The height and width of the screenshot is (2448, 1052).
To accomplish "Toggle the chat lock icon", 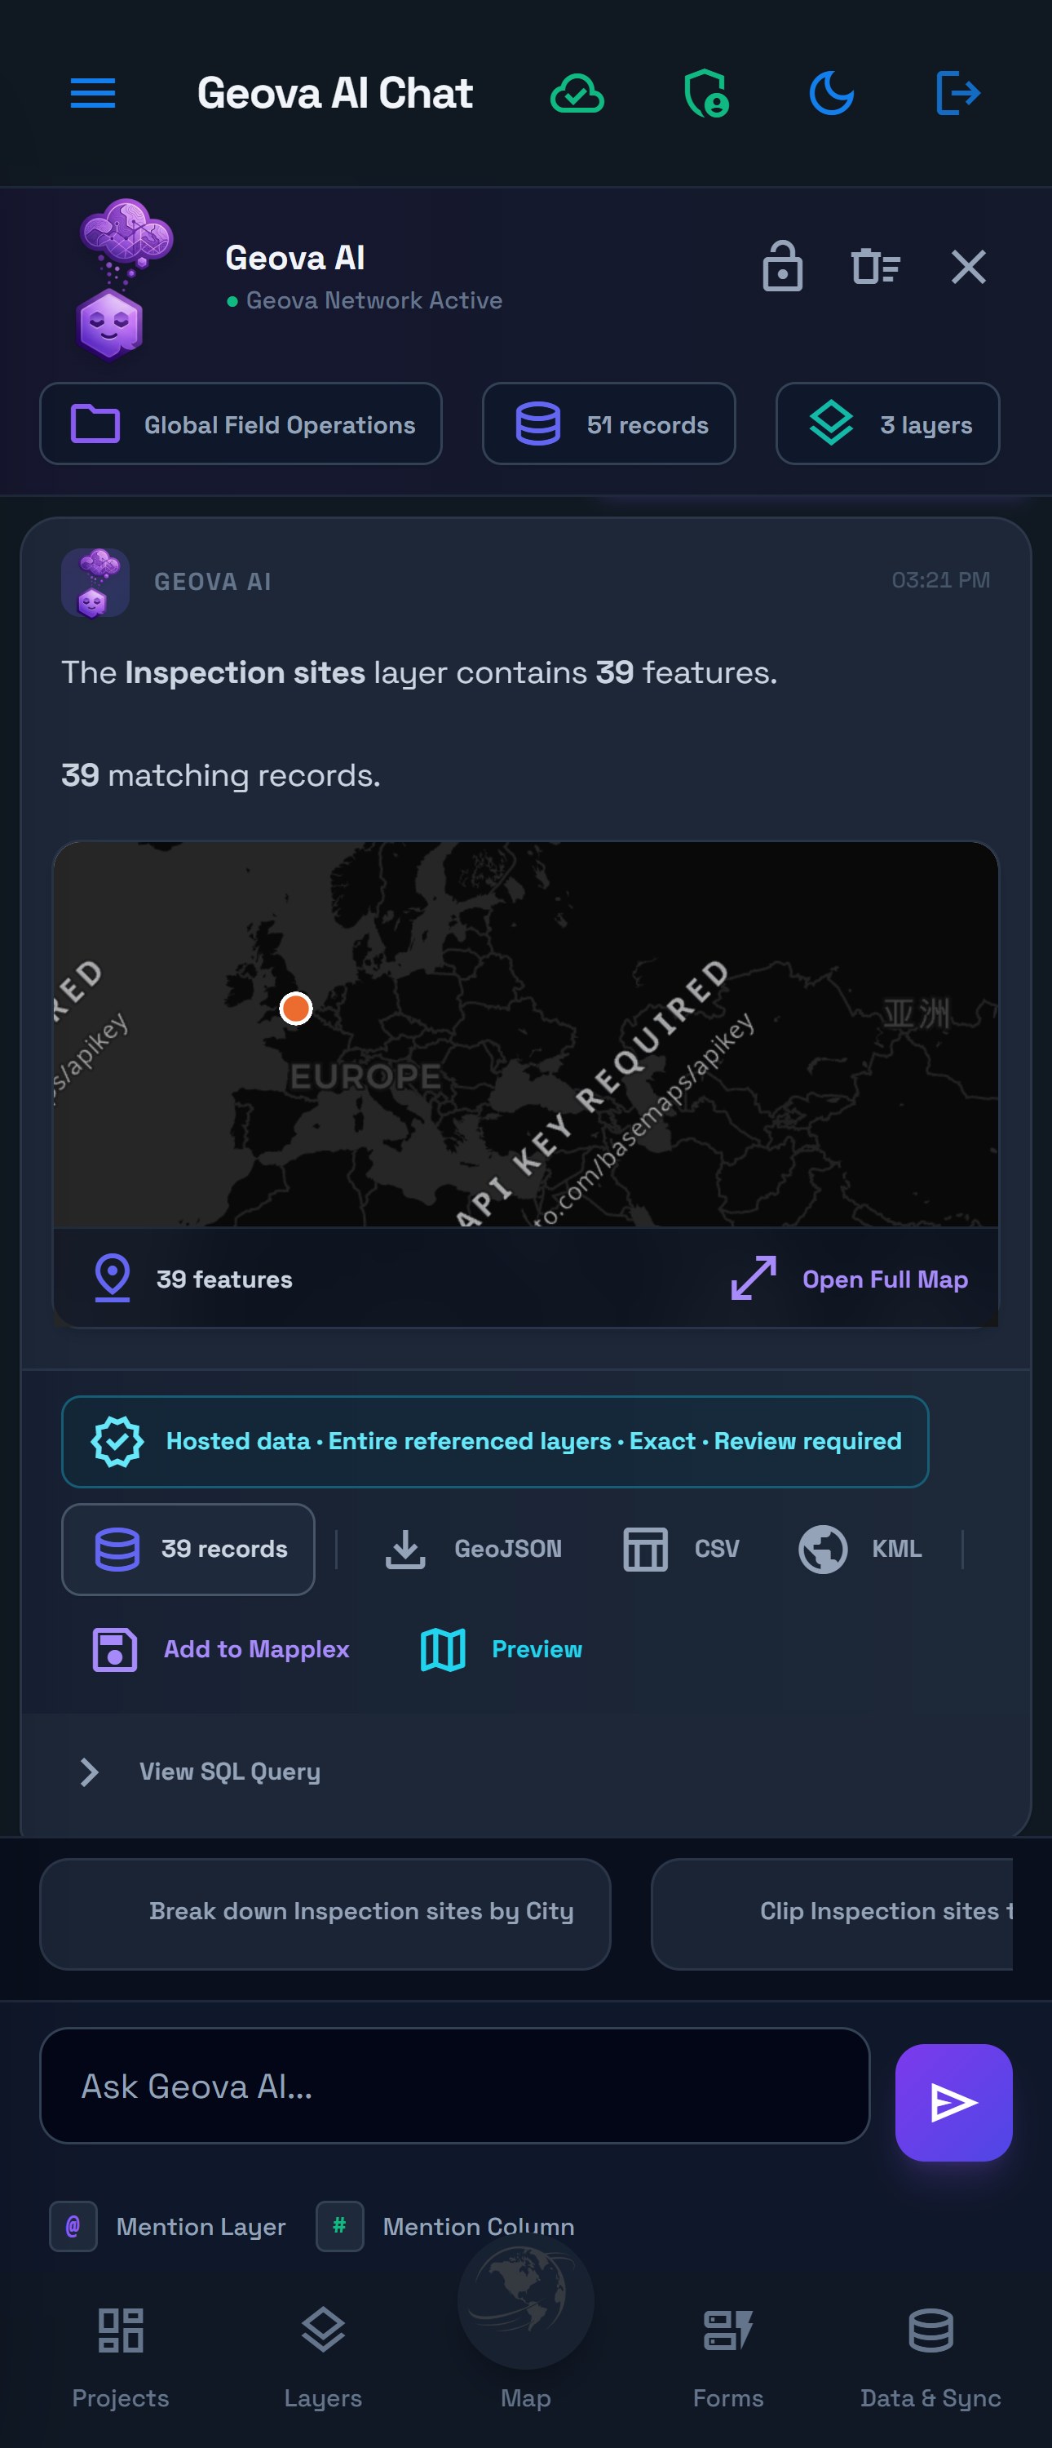I will [x=782, y=266].
